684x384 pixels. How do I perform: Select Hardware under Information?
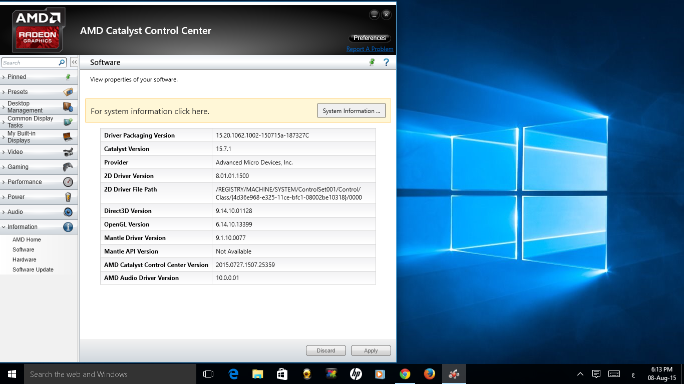pyautogui.click(x=25, y=259)
